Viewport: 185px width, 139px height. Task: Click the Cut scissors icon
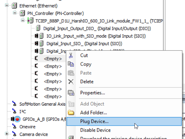coord(71,55)
